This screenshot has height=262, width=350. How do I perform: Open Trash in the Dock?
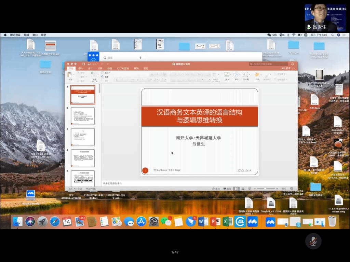pyautogui.click(x=332, y=221)
